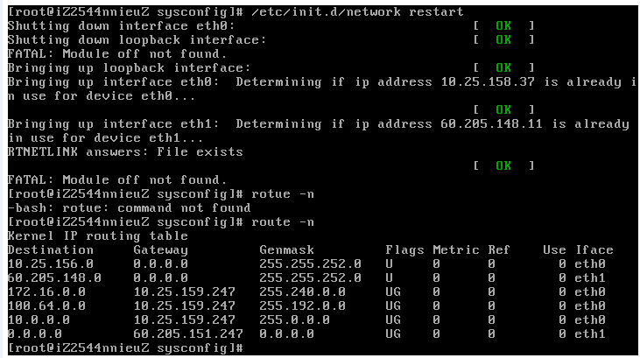Viewport: 640px width, 358px height.
Task: Click the IP address 60.205.148.11
Action: [491, 124]
